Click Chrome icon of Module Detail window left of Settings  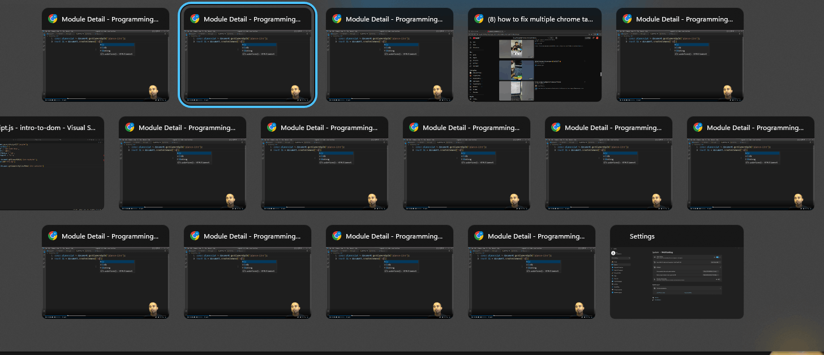479,236
